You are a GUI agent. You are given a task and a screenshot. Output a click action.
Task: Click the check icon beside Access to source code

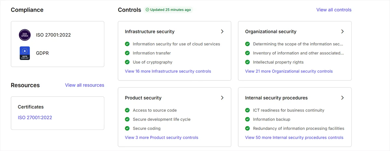(x=127, y=110)
